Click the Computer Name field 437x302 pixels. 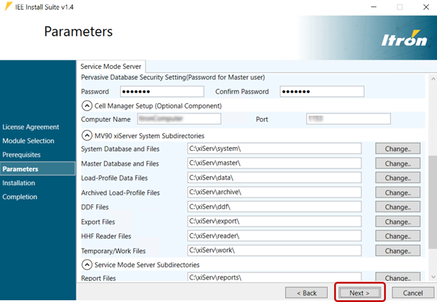(179, 119)
